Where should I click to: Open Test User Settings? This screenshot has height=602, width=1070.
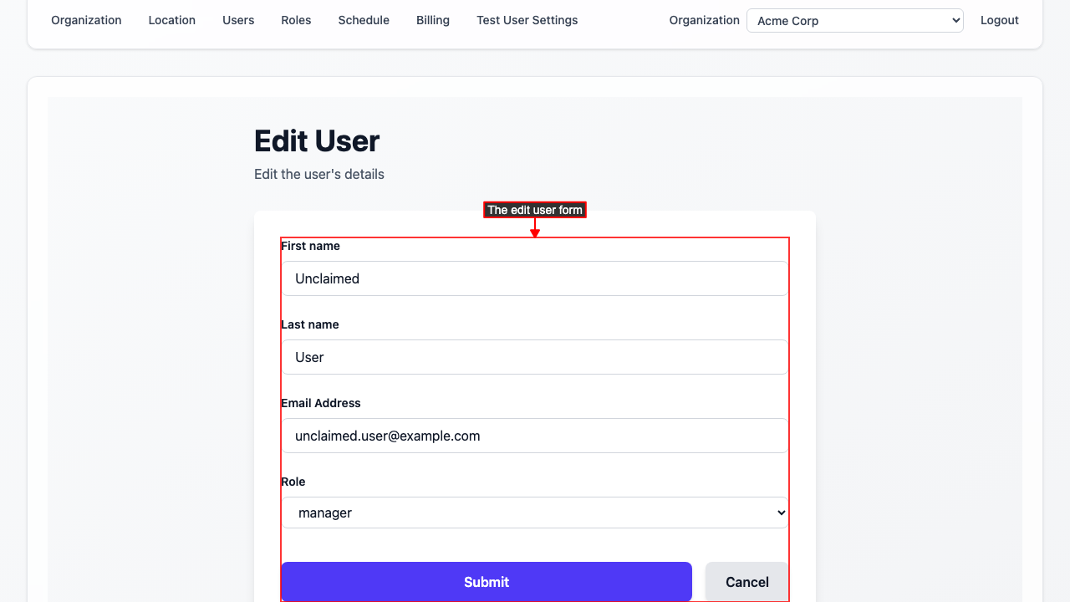[527, 20]
